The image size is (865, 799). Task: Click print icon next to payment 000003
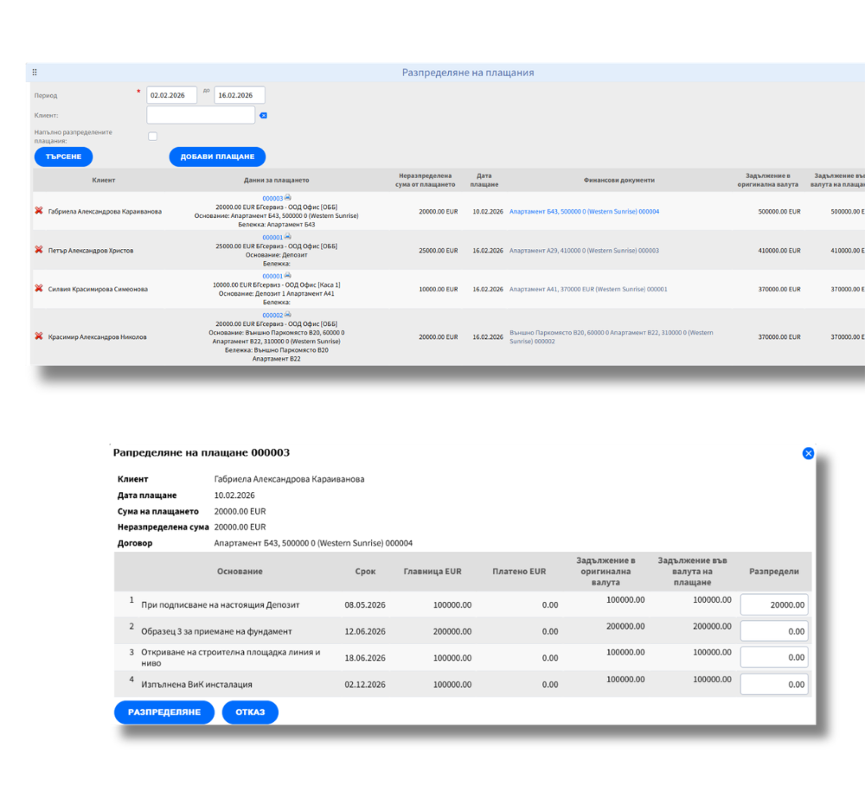288,198
